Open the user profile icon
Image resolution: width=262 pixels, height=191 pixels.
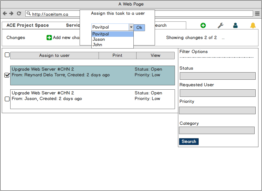tap(235, 25)
